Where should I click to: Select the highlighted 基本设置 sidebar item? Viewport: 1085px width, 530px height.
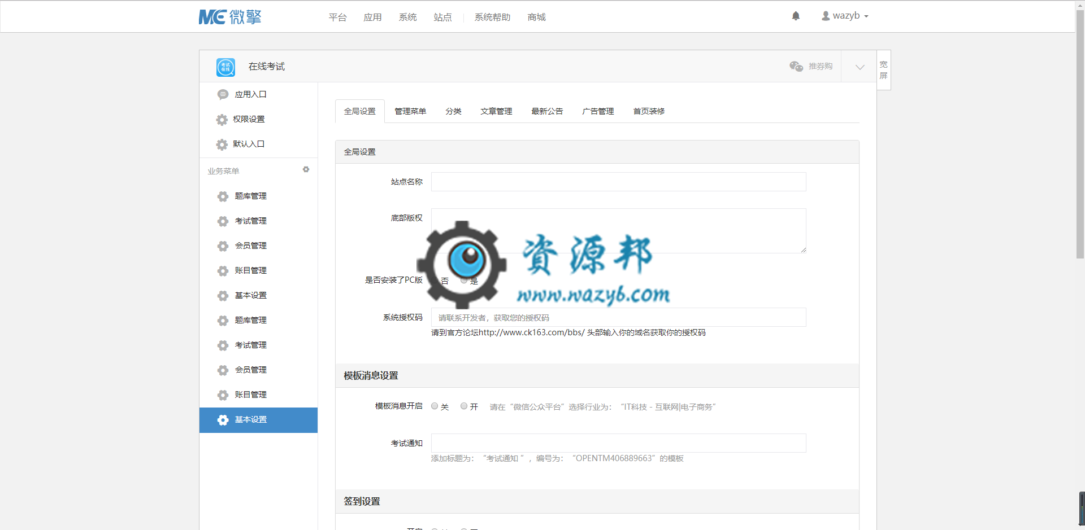[259, 420]
